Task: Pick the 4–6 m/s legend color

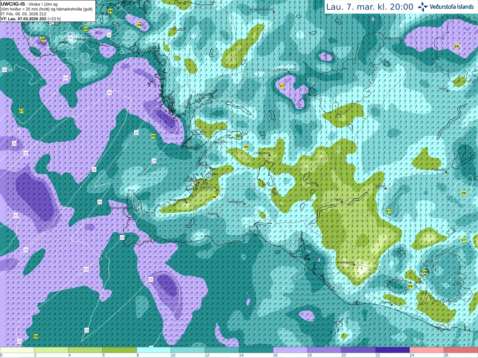Action: tap(85, 350)
